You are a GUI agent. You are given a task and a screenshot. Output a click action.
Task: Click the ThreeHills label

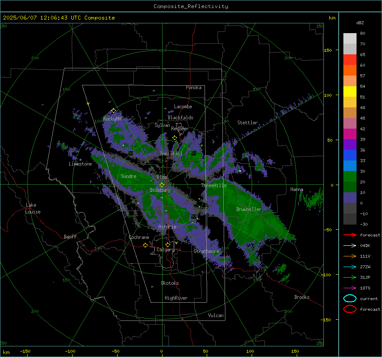(213, 186)
